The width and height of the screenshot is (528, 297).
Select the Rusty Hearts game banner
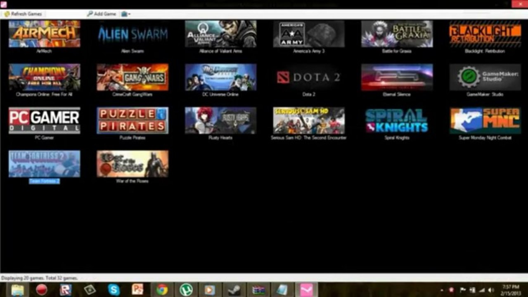(220, 120)
